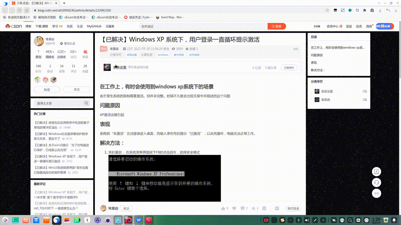This screenshot has width=401, height=225.
Task: Jump to 问题原因 in the 目录
Action: (317, 55)
